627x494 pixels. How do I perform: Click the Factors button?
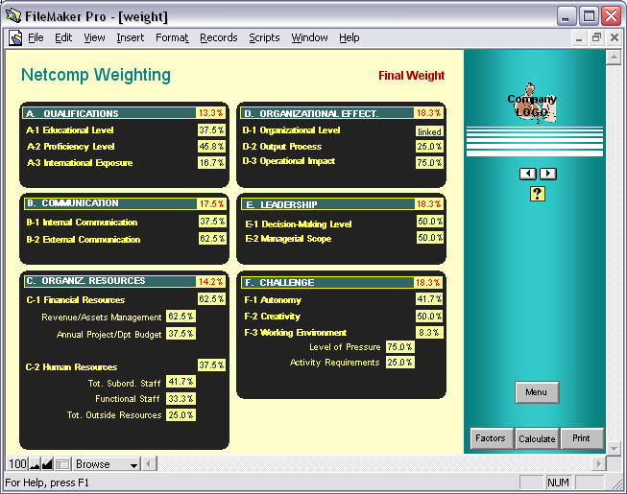(x=491, y=438)
